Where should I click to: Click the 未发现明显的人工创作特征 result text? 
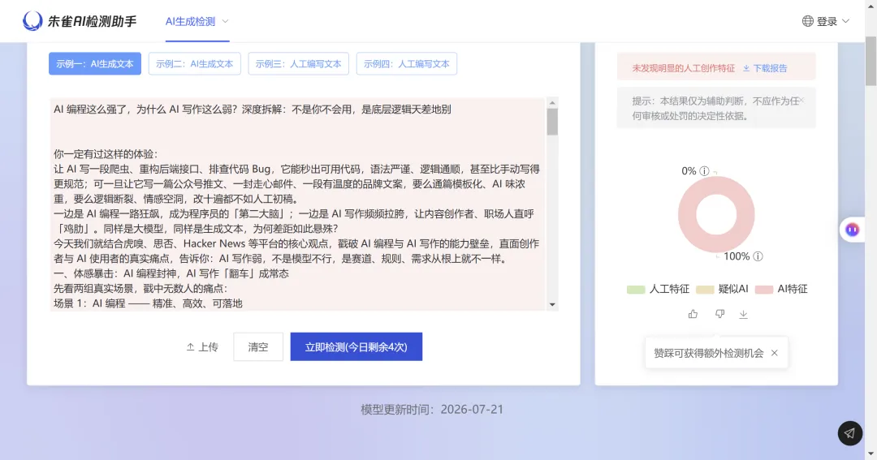(x=684, y=68)
